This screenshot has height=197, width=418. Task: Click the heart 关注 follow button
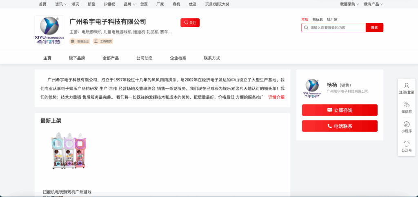click(190, 23)
